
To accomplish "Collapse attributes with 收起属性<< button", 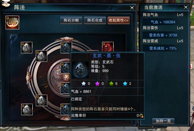I will click(x=119, y=20).
